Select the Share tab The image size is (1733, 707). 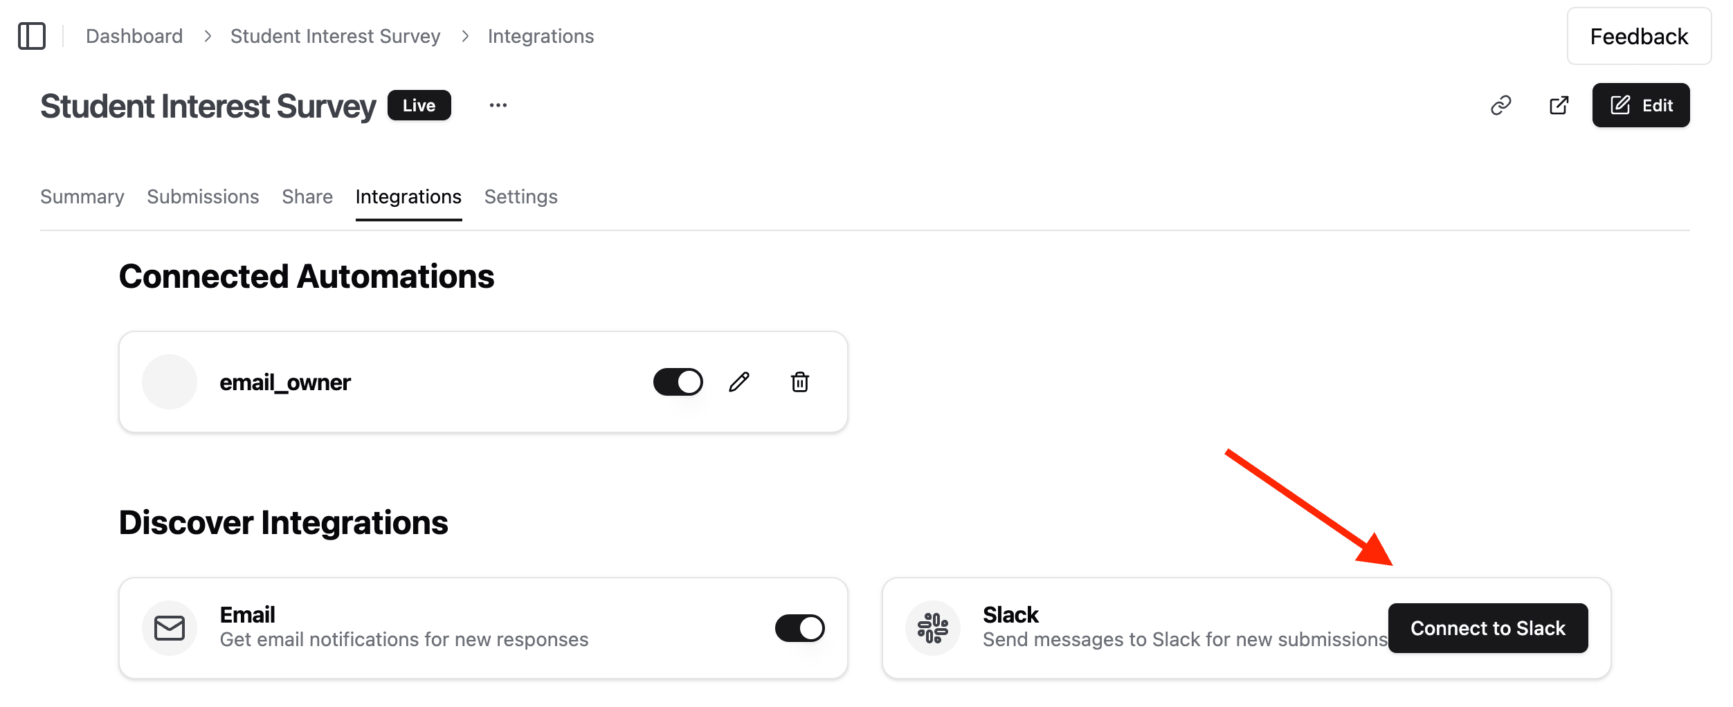[307, 197]
